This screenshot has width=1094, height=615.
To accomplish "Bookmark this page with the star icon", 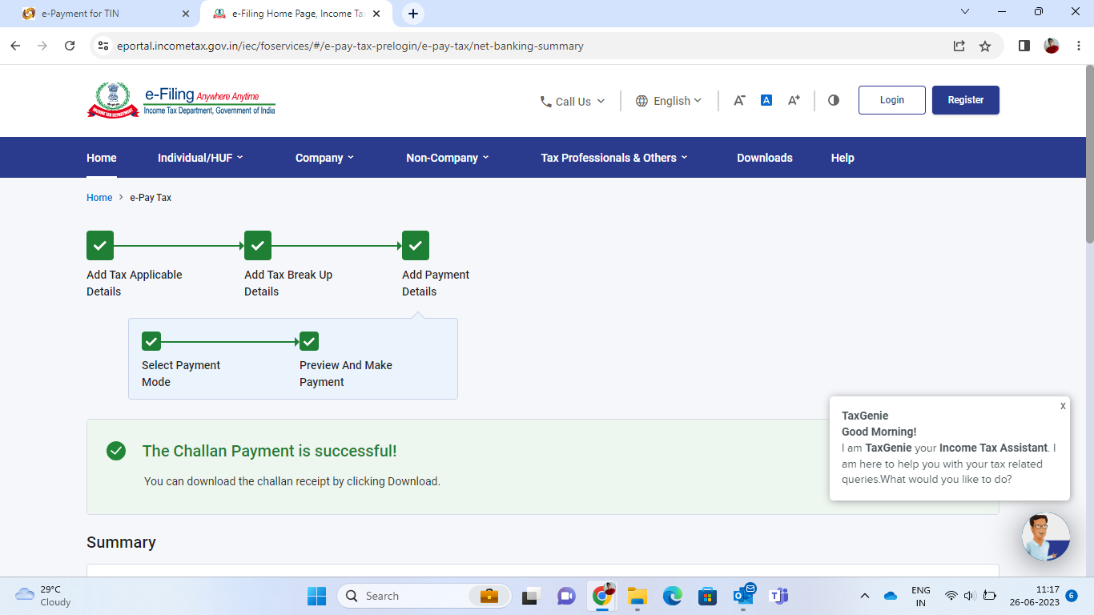I will (x=985, y=46).
